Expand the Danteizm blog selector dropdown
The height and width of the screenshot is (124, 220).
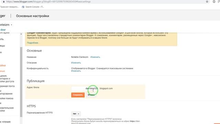11,25
